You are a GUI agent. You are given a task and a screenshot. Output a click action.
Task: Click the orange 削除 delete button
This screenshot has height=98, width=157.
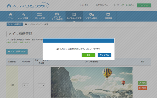[143, 88]
